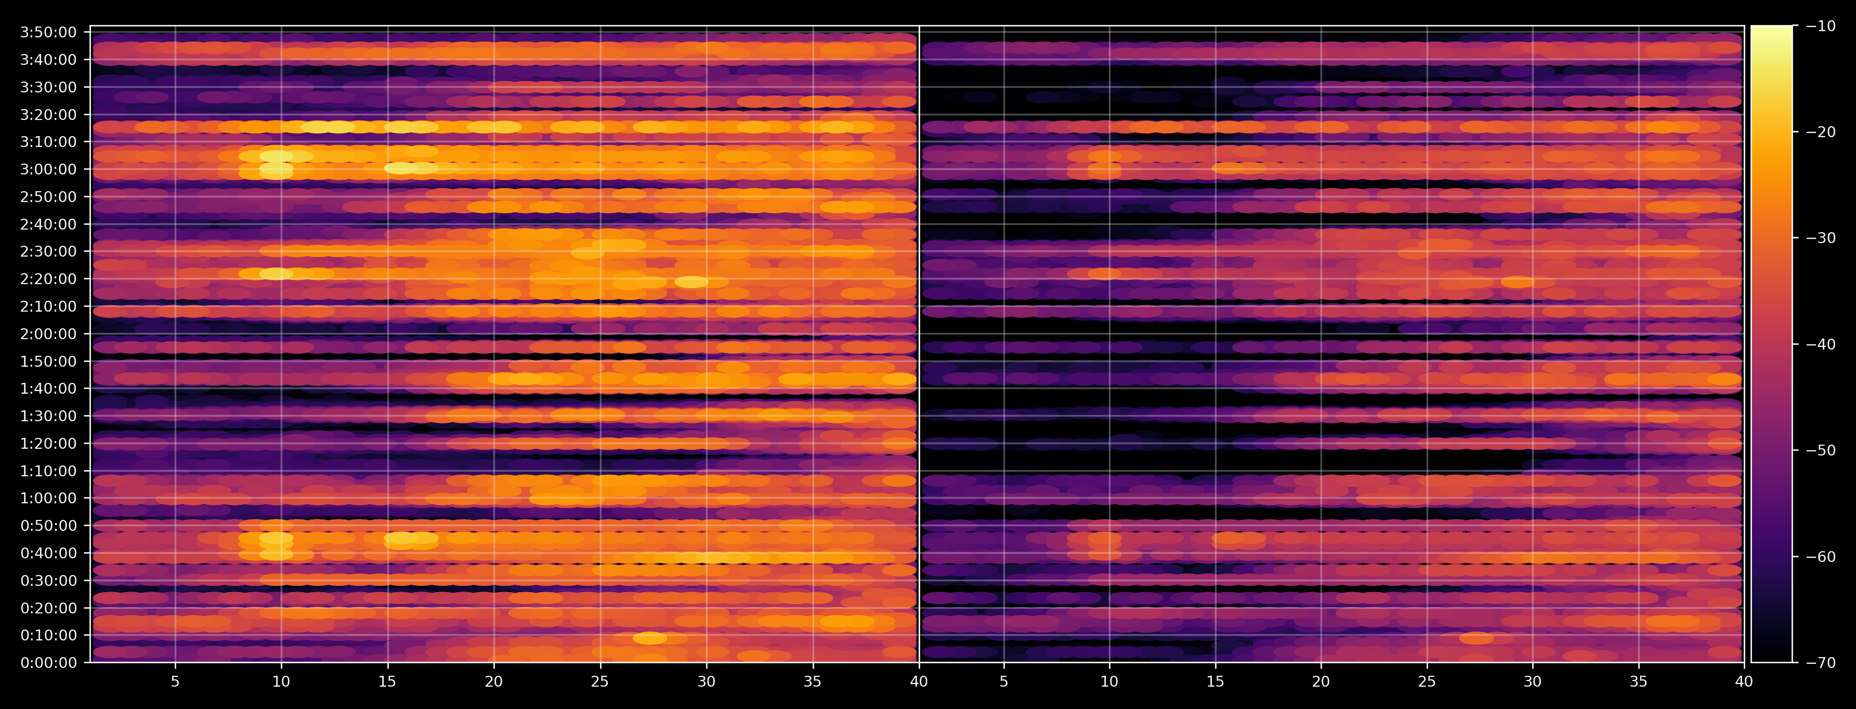1856x709 pixels.
Task: Select x-axis label 30 under the right heatmap
Action: [x=1533, y=681]
